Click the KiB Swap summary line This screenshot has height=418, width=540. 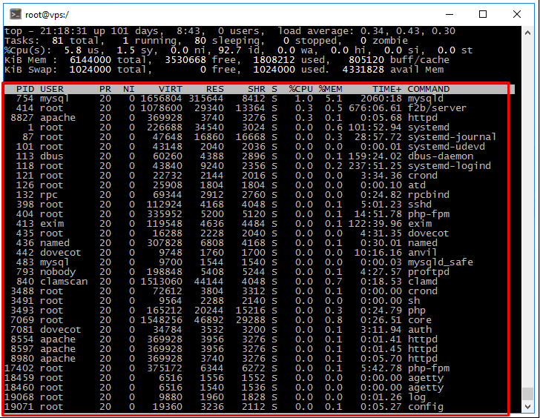223,70
